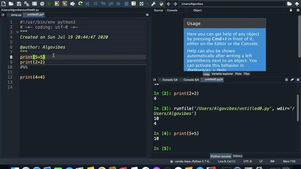Viewport: 301px width, 169px height.
Task: Open Preferences with the wrench icon
Action: tap(153, 4)
